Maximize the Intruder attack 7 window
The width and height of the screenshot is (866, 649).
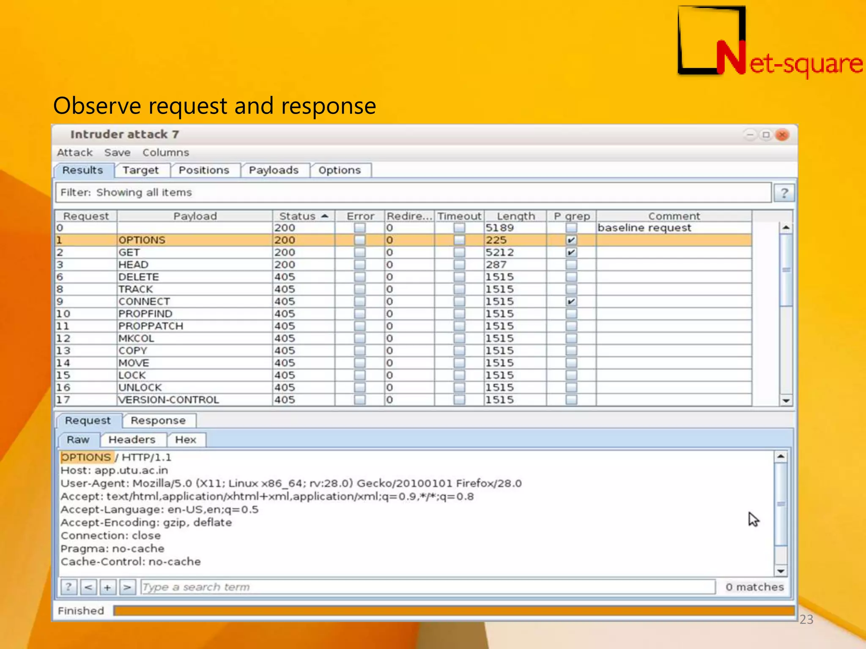click(766, 135)
